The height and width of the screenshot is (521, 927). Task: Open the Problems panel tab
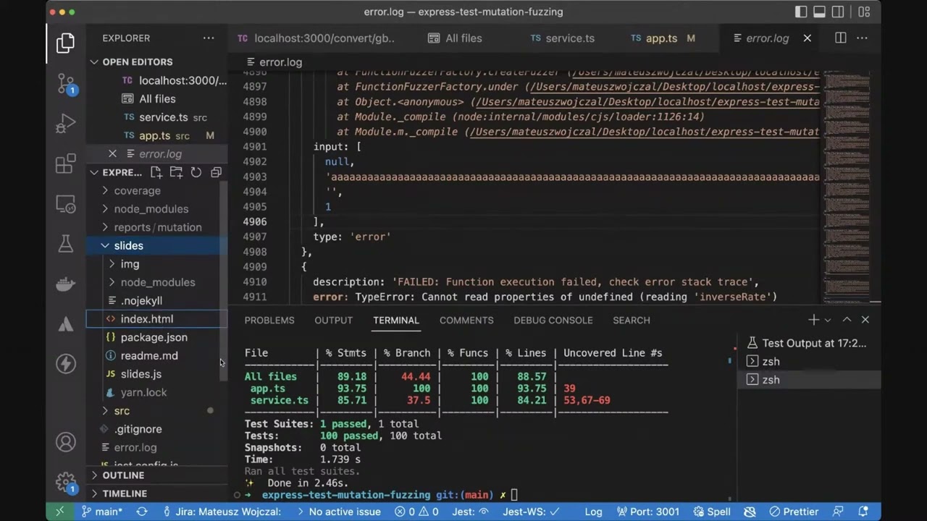click(x=269, y=320)
